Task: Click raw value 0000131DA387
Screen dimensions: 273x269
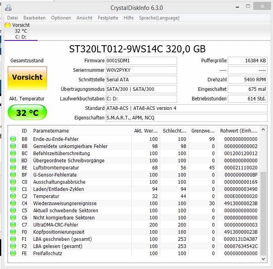Action: point(241,239)
